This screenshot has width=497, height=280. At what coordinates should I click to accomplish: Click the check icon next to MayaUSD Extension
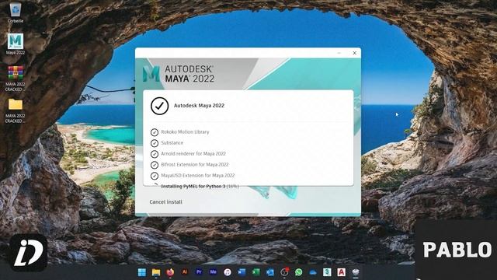tap(155, 176)
